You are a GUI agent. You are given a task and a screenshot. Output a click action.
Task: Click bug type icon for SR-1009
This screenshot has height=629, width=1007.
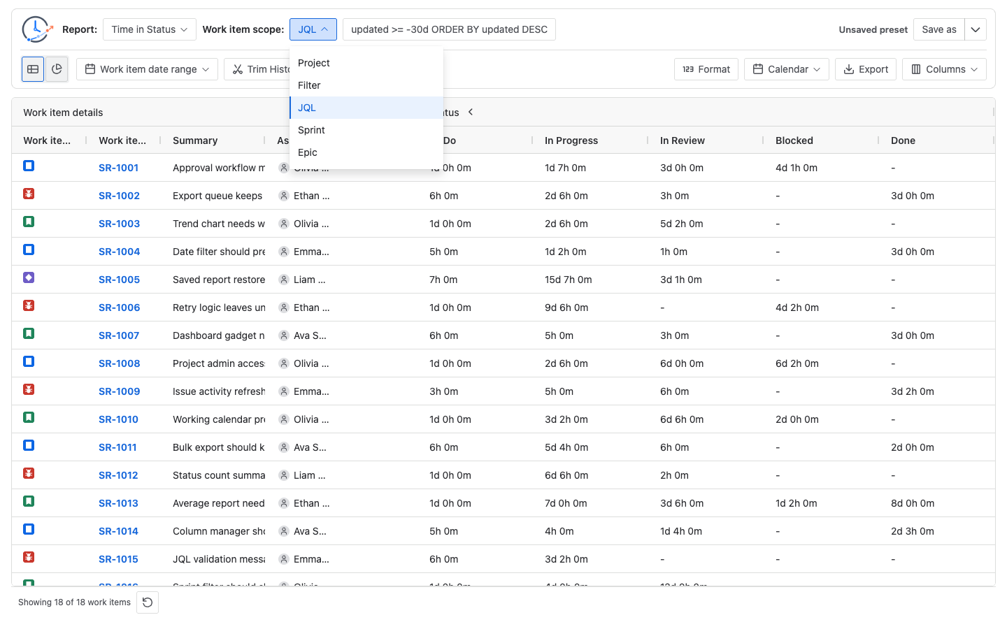click(x=29, y=389)
